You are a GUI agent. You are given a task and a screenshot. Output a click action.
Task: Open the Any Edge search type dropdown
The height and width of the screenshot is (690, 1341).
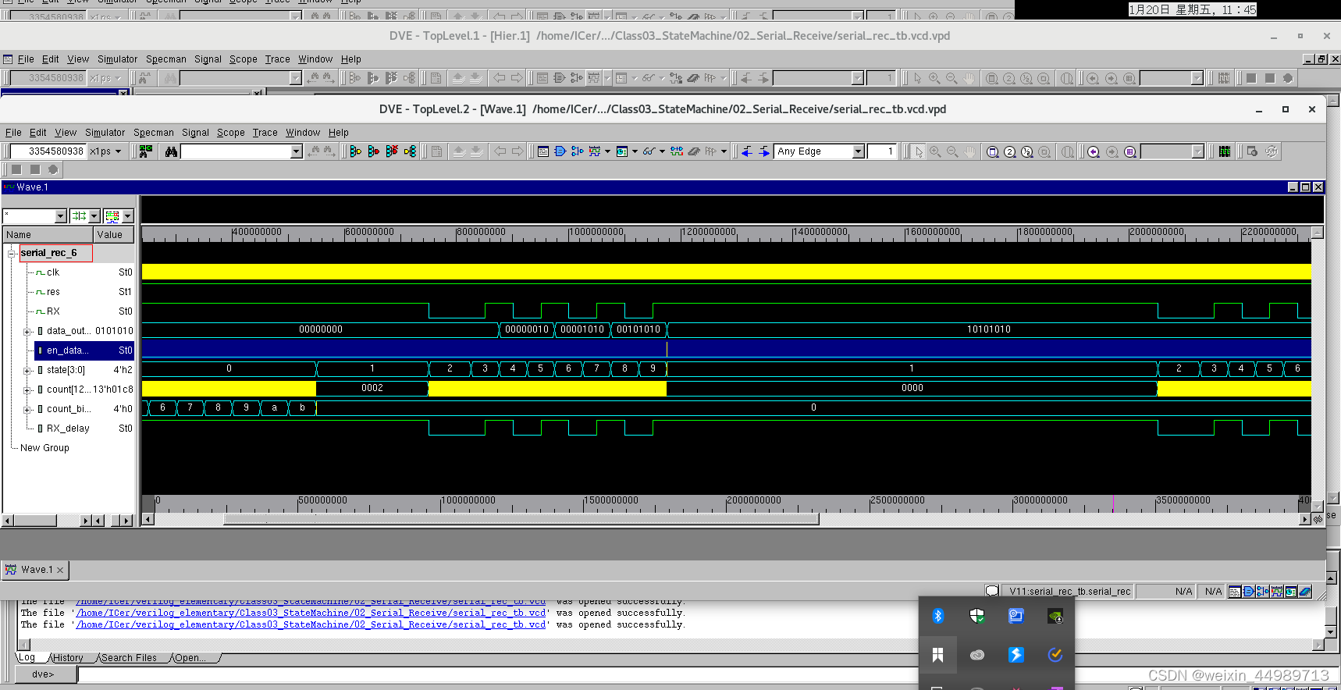(x=858, y=151)
